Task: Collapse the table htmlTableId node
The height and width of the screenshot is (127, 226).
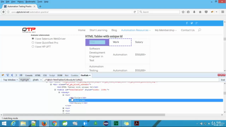Action: point(55,90)
